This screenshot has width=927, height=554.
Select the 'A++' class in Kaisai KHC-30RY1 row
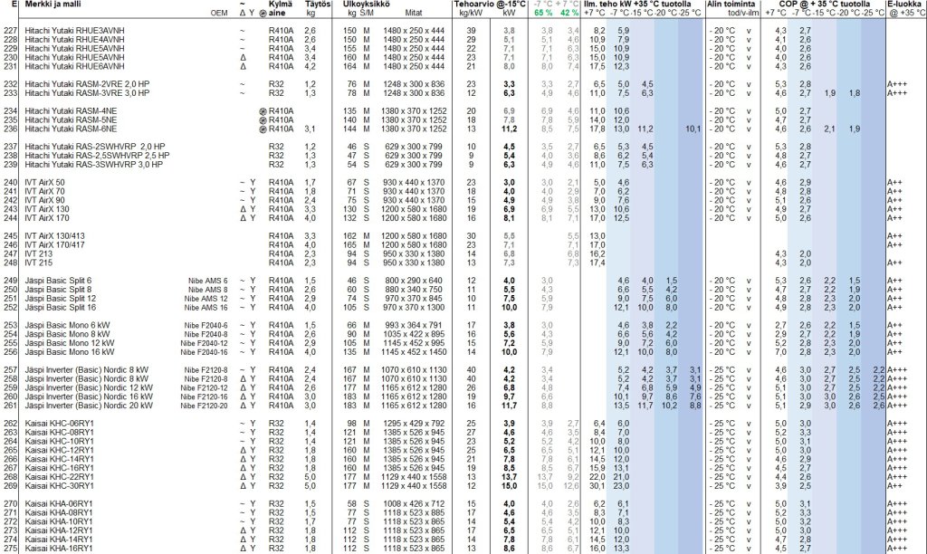(894, 486)
